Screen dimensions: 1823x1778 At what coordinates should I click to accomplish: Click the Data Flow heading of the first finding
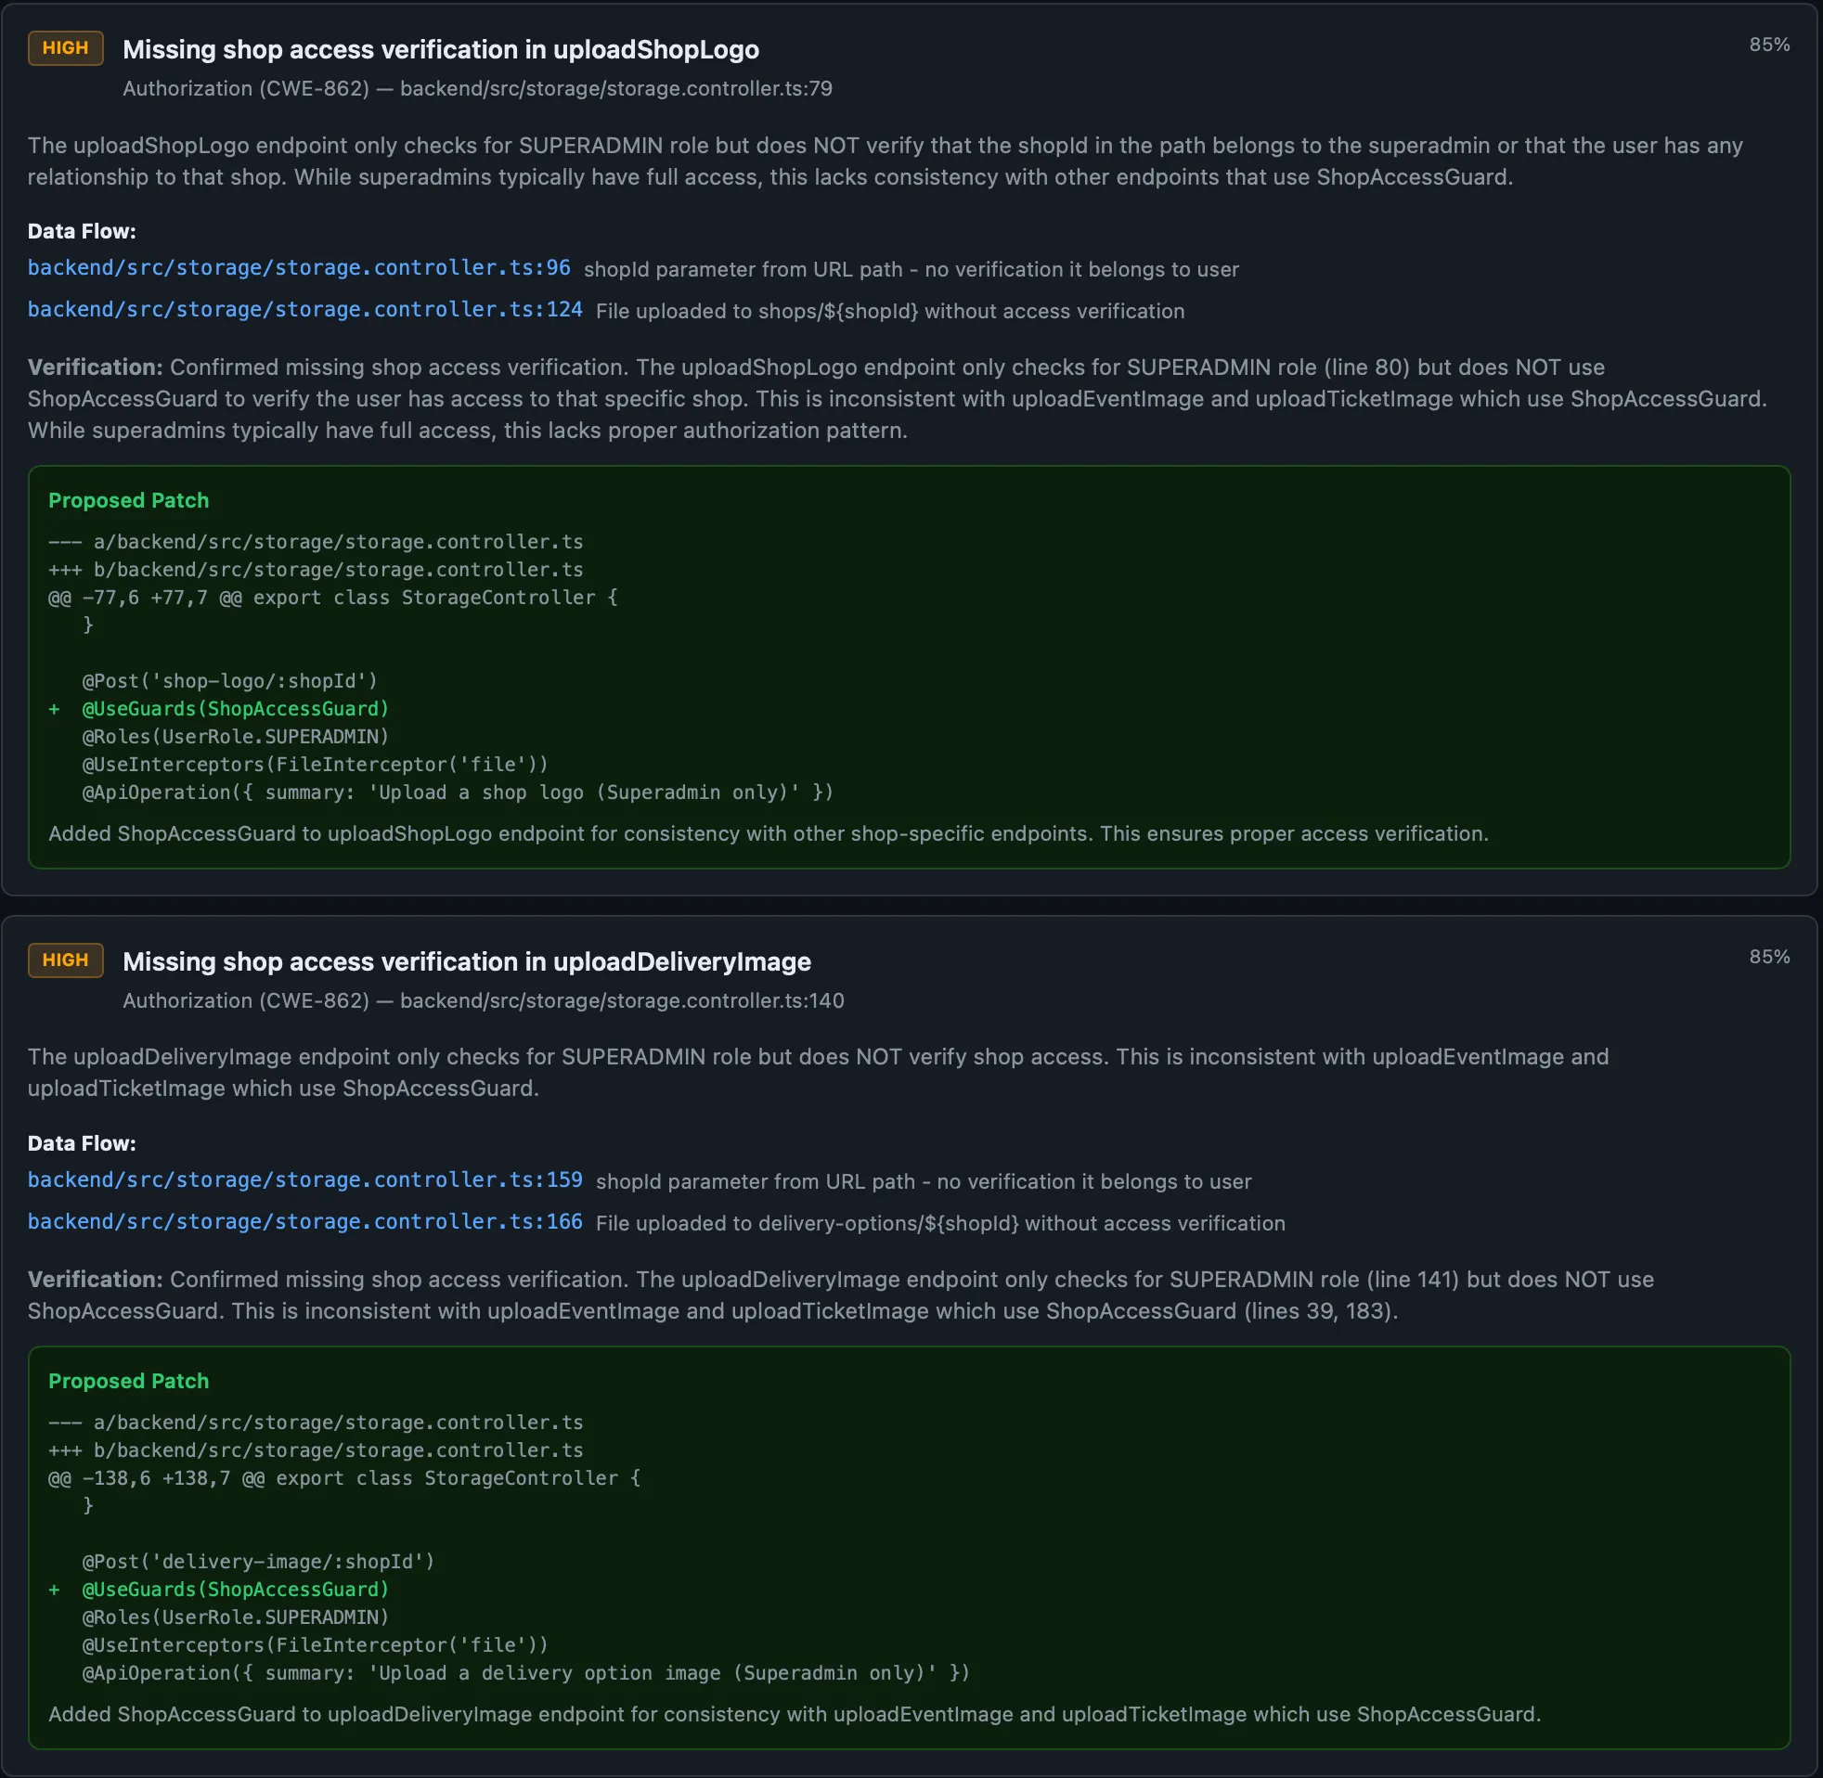82,230
